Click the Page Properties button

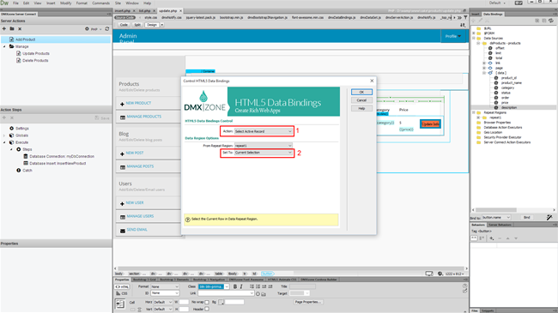(x=308, y=302)
